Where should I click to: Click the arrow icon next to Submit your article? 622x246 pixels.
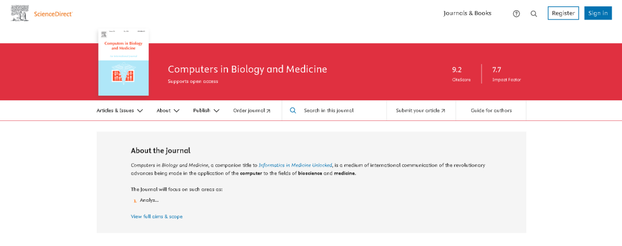click(x=443, y=111)
